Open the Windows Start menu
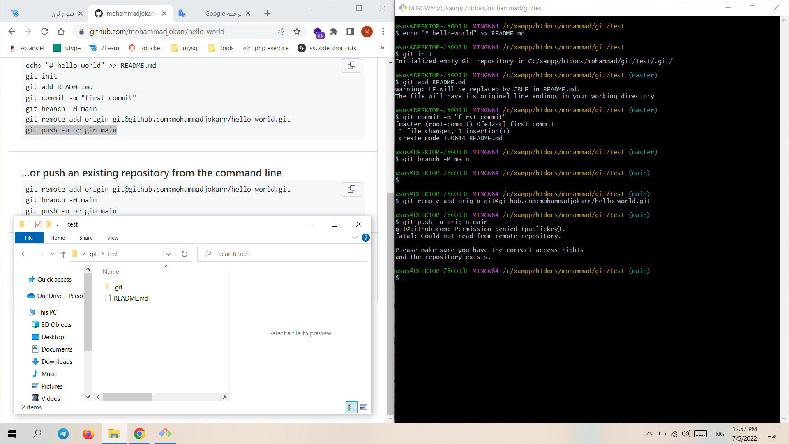The image size is (789, 444). pos(12,434)
